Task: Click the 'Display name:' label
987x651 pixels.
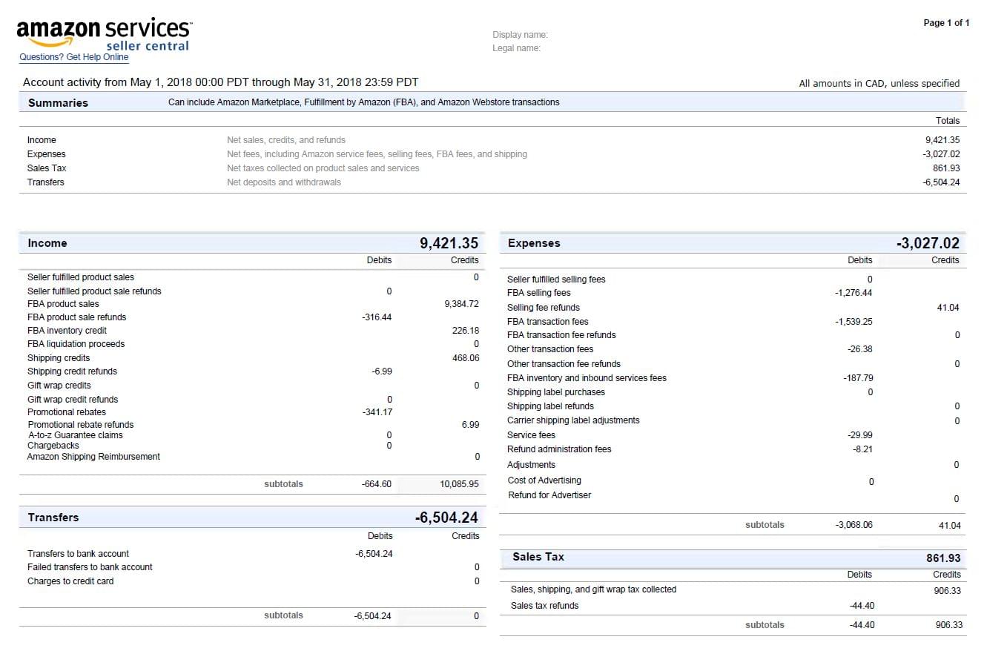Action: click(x=520, y=35)
